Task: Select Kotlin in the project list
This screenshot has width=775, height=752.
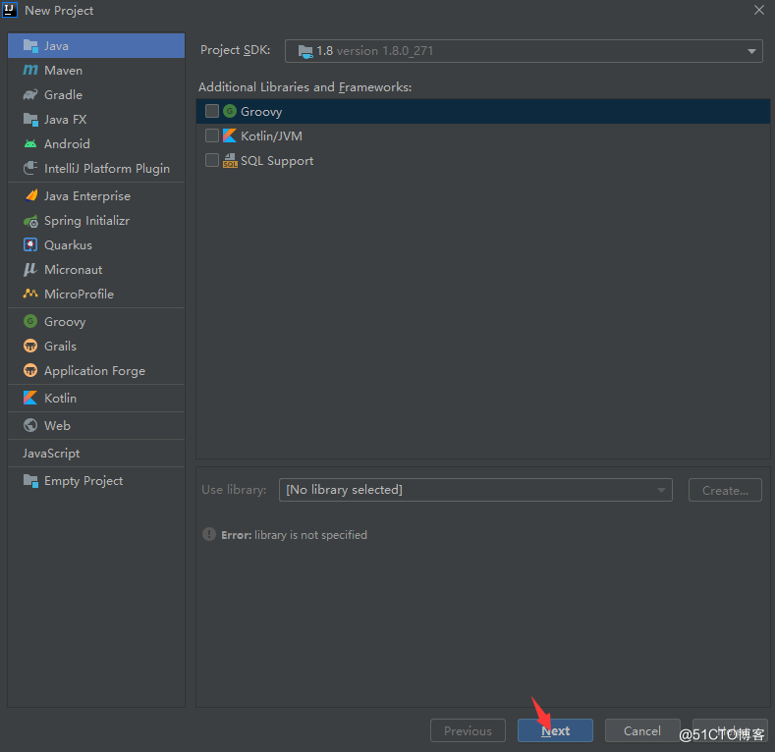Action: coord(96,398)
